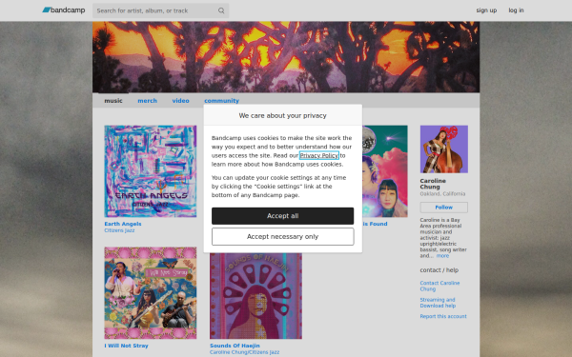Switch to the merch tab

(148, 101)
